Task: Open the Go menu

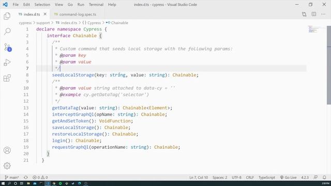Action: 70,5
